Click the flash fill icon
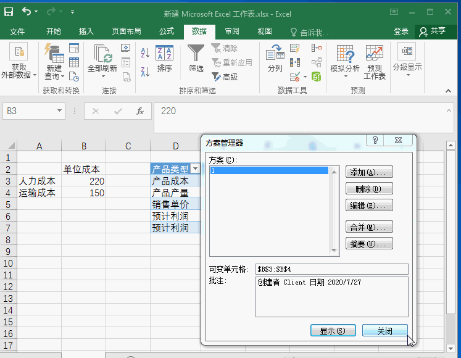Image resolution: width=461 pixels, height=358 pixels. pos(294,48)
